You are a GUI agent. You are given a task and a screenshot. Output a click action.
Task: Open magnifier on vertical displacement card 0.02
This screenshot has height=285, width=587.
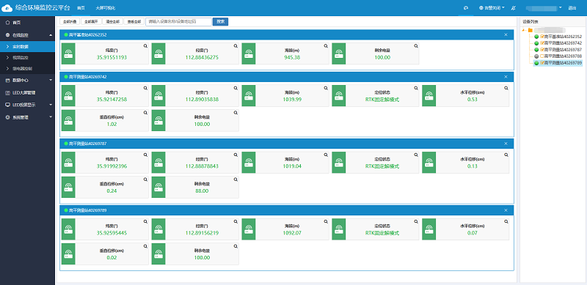coord(145,246)
